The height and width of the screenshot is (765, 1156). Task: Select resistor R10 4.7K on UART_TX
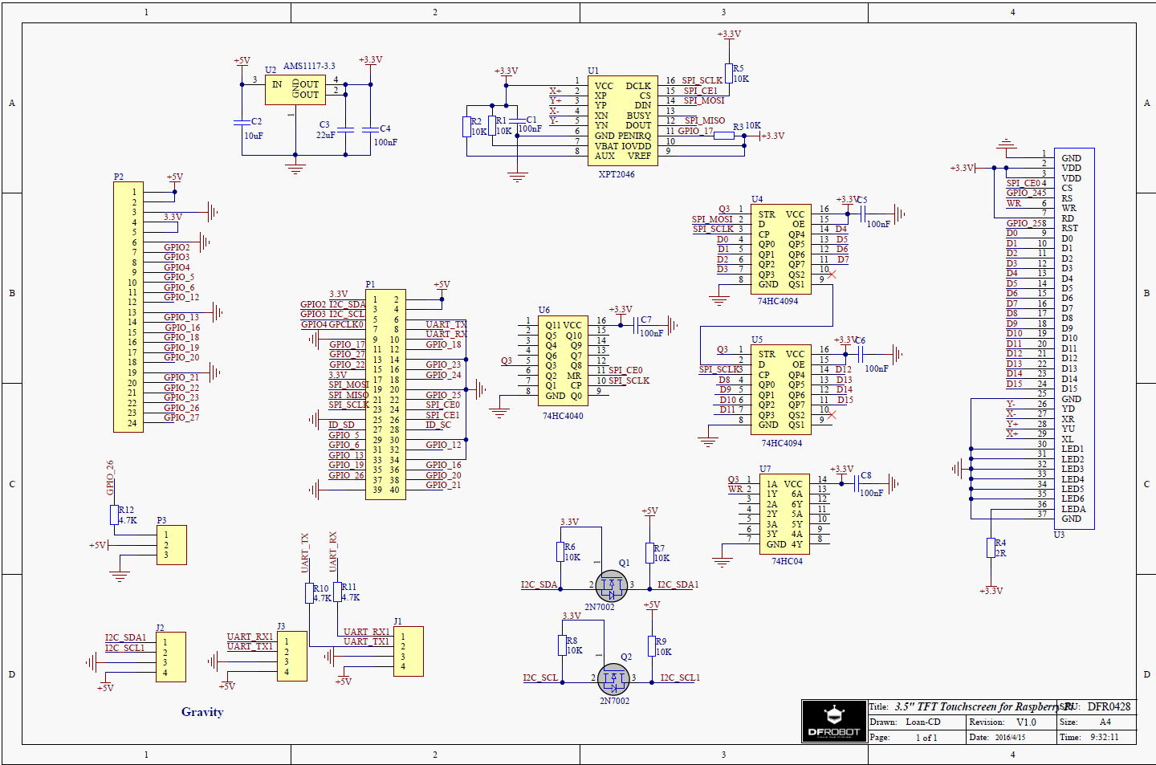tap(309, 593)
